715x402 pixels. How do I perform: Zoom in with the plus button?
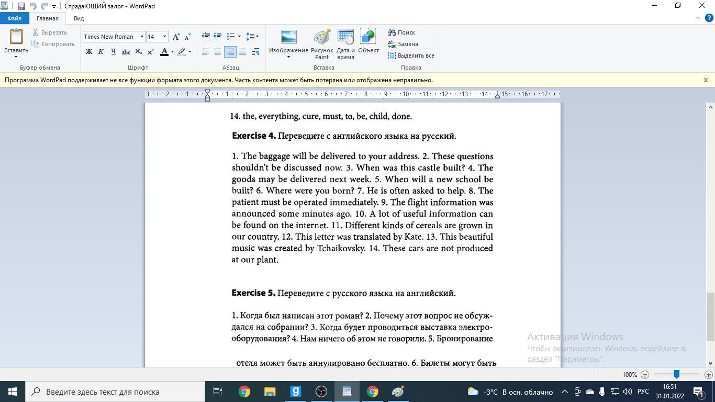(709, 375)
